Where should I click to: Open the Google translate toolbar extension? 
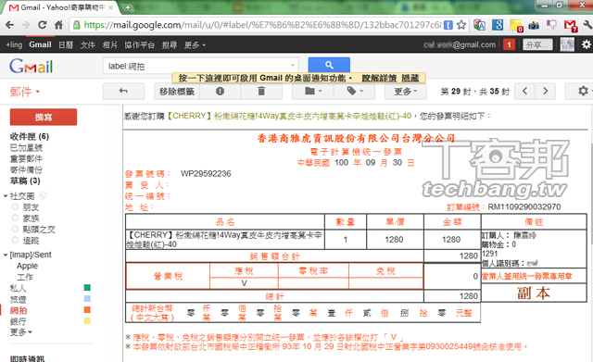[x=479, y=25]
